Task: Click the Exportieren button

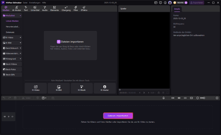Action: tap(197, 2)
